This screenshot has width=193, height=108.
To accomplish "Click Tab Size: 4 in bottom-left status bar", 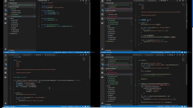I will [x=71, y=107].
